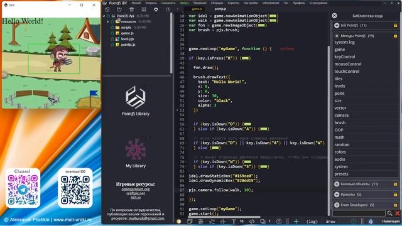402x226 pixels.
Task: Click the split layout icon in the bottom toolbar
Action: tap(222, 222)
